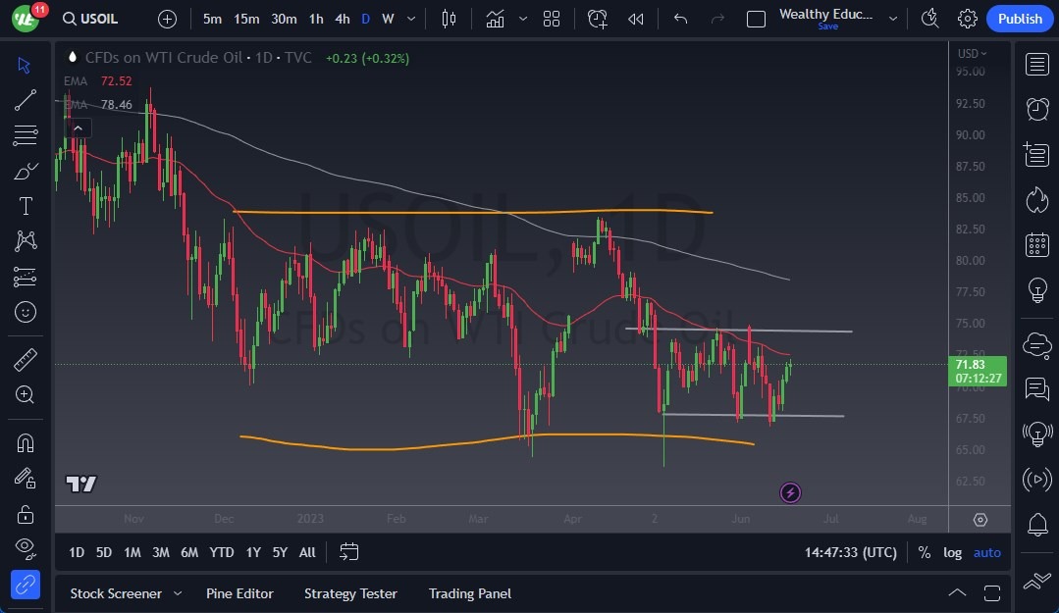The image size is (1059, 613).
Task: Select the trend line drawing tool
Action: click(x=26, y=100)
